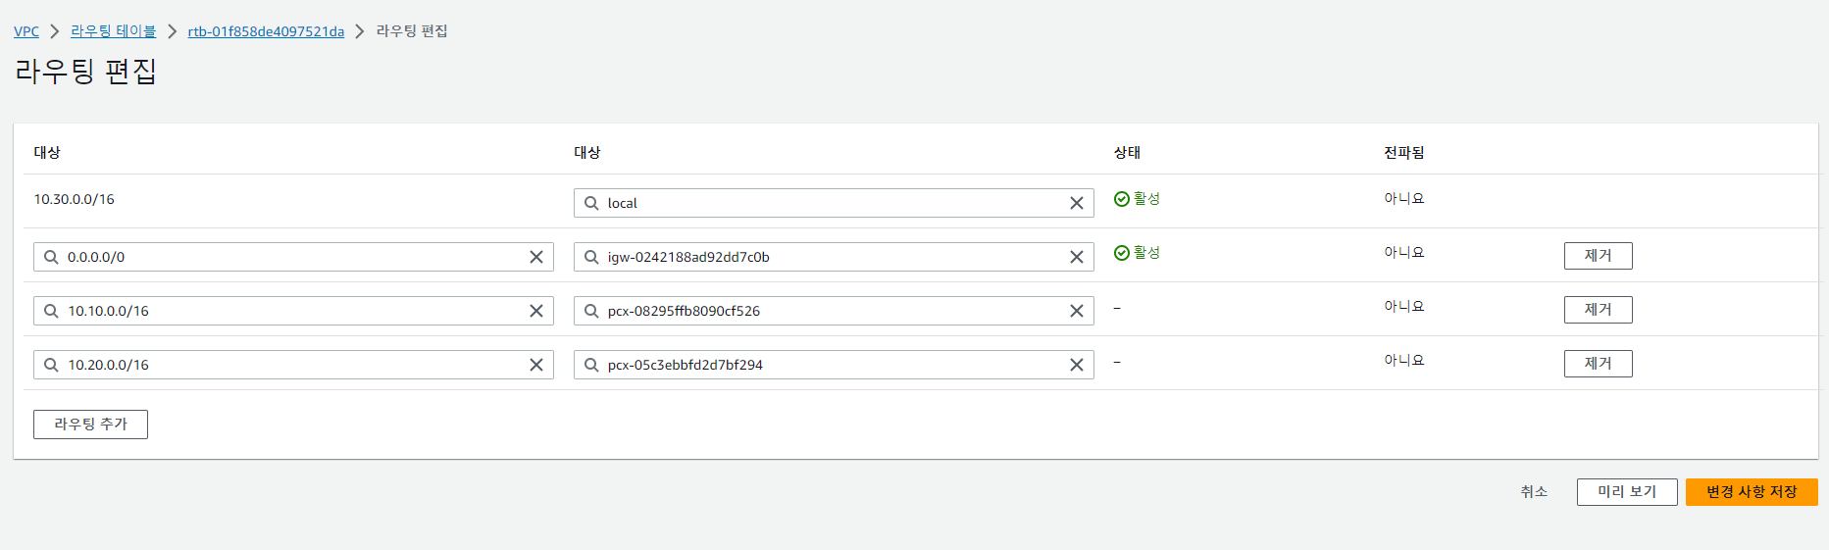Clear the pcx-08295ffb8090cf526 target field
Image resolution: width=1829 pixels, height=550 pixels.
click(x=1076, y=311)
